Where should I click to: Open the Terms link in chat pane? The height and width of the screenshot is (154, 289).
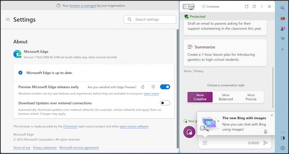tap(188, 71)
